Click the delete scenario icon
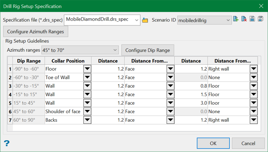This screenshot has height=152, width=268. (244, 19)
